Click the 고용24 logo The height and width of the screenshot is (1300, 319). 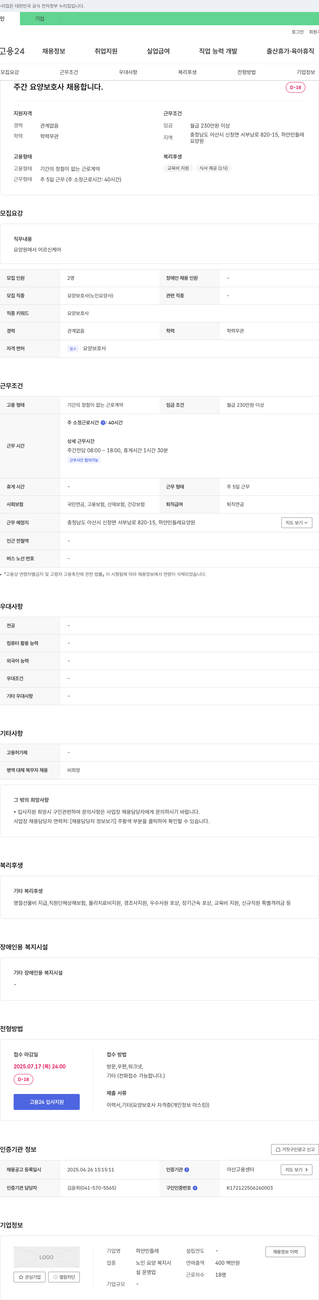coord(12,51)
